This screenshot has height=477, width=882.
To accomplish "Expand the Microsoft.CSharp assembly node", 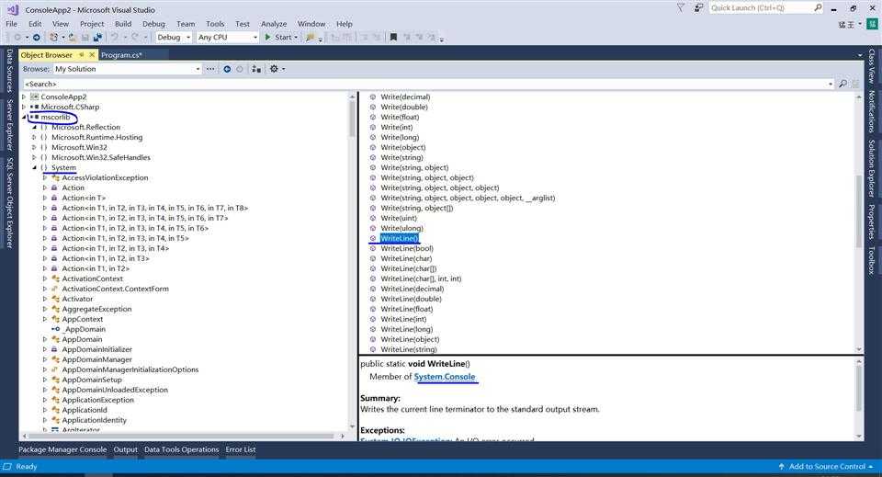I will click(24, 107).
